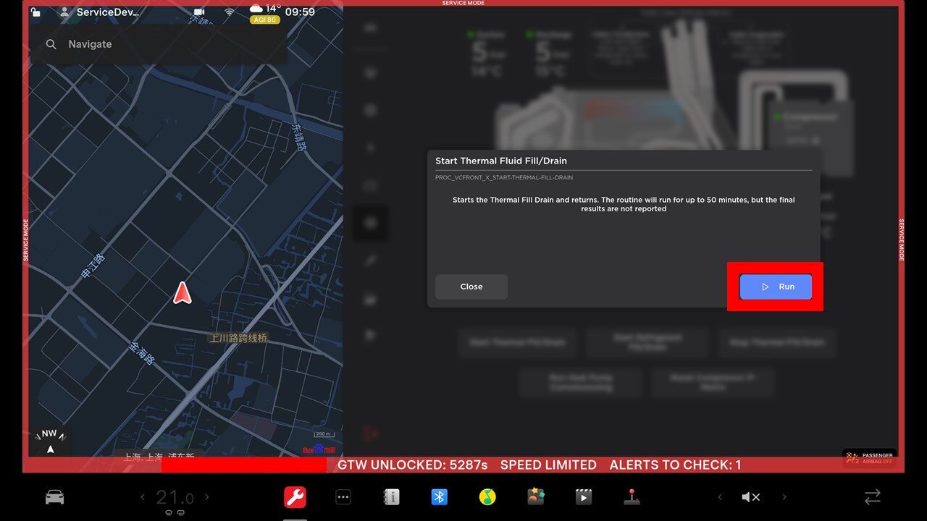The width and height of the screenshot is (927, 521).
Task: Open the red wrench Service Mode app
Action: [295, 497]
